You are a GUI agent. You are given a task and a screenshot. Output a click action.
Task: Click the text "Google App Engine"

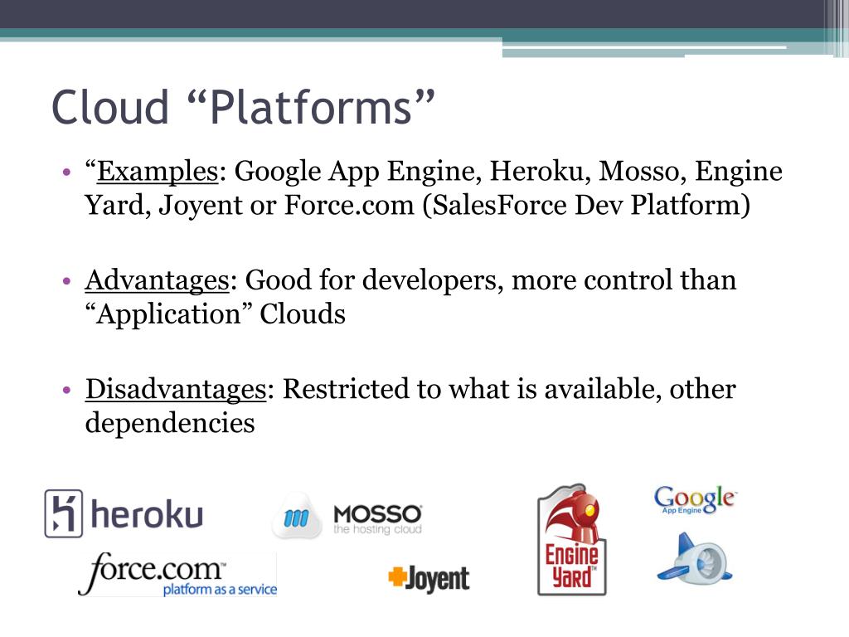pyautogui.click(x=354, y=172)
